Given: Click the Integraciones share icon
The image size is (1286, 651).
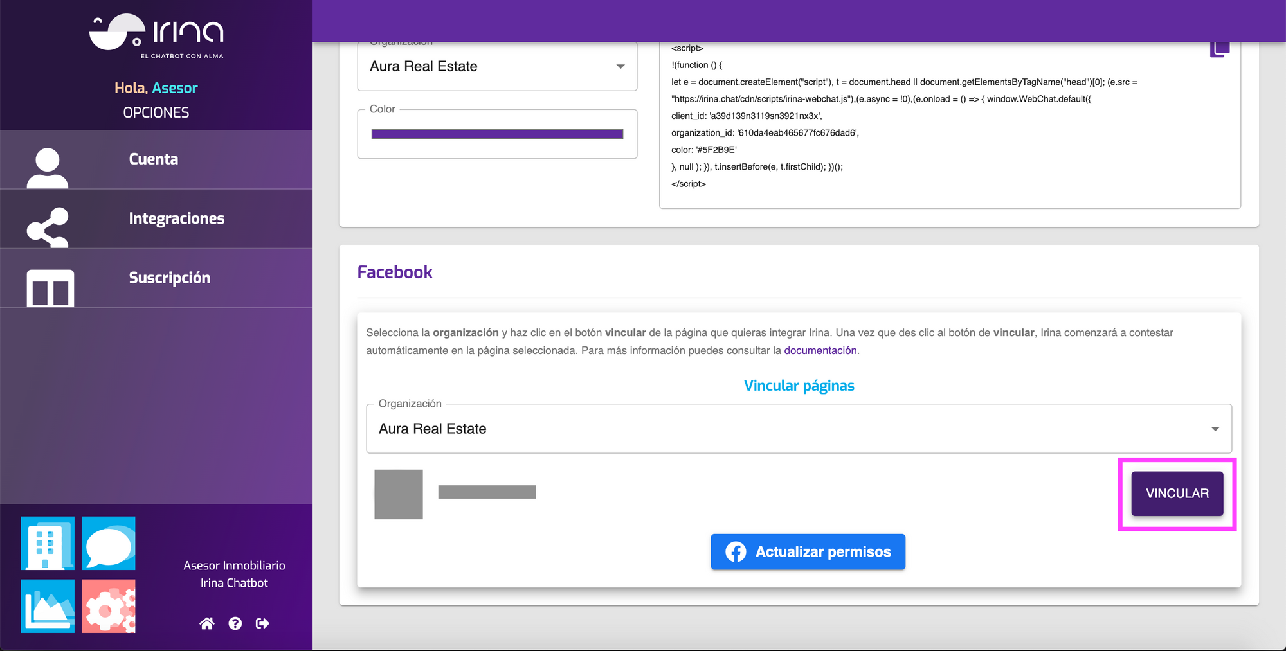Looking at the screenshot, I should [48, 227].
